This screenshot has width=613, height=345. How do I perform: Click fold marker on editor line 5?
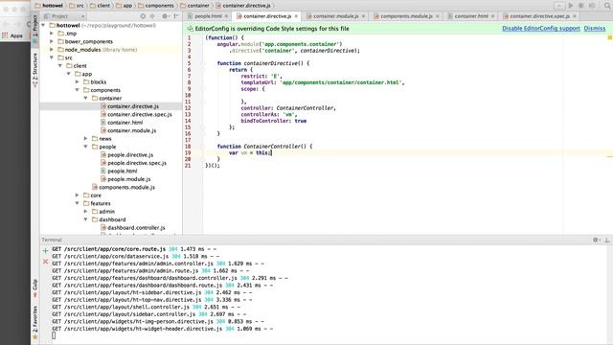(203, 63)
